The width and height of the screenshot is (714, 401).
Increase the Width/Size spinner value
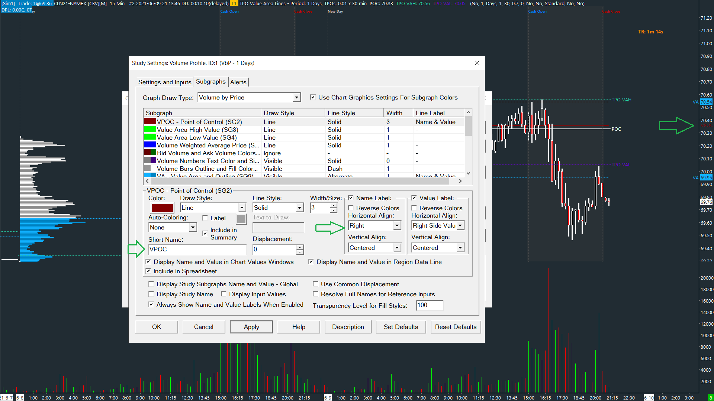point(334,205)
